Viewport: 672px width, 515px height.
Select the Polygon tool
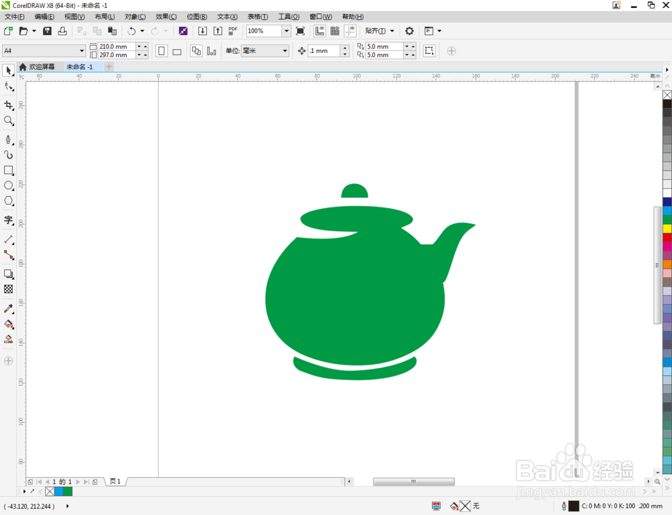click(9, 201)
